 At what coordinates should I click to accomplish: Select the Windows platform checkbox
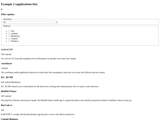click(x=9, y=41)
